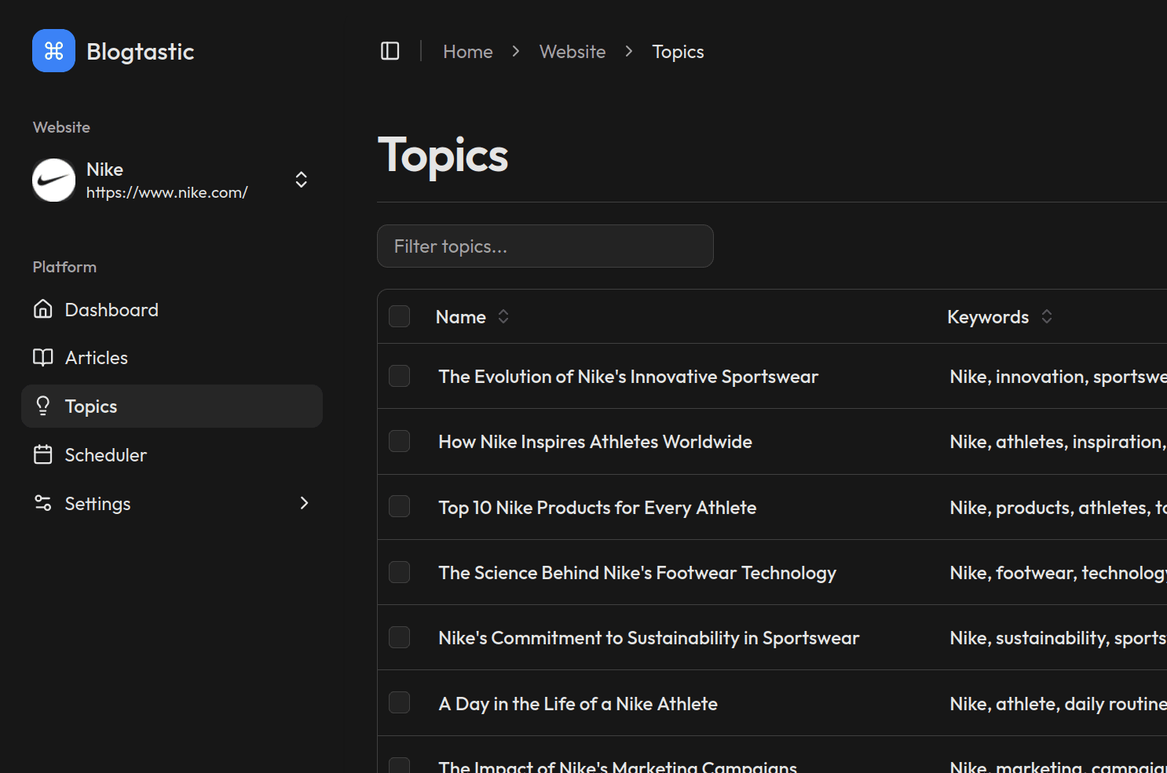Click the Filter topics search field
Image resolution: width=1167 pixels, height=773 pixels.
pos(545,246)
